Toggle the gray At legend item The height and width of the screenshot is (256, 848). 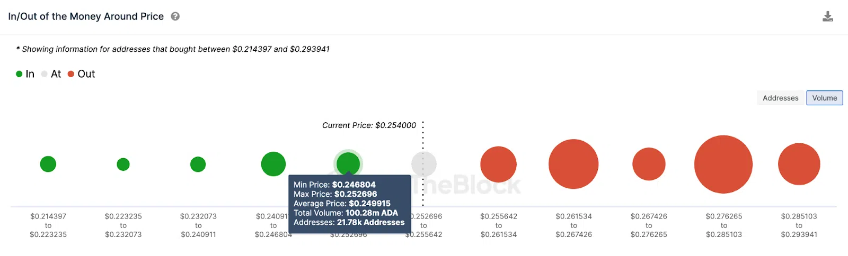(51, 74)
